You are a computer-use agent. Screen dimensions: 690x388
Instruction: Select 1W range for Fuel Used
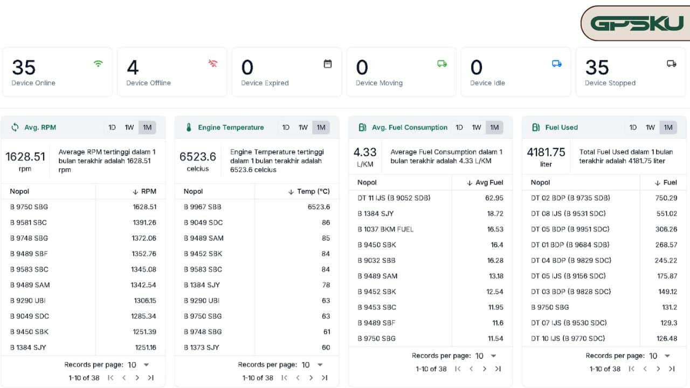pos(650,128)
